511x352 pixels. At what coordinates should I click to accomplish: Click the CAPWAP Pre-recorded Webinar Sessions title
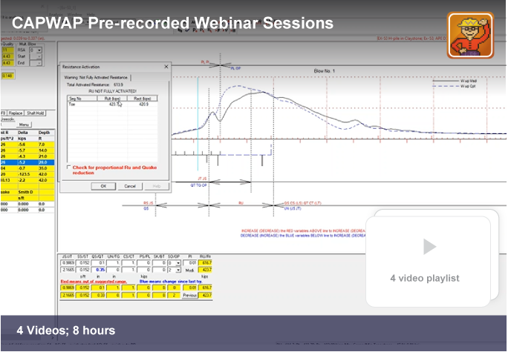pos(173,23)
